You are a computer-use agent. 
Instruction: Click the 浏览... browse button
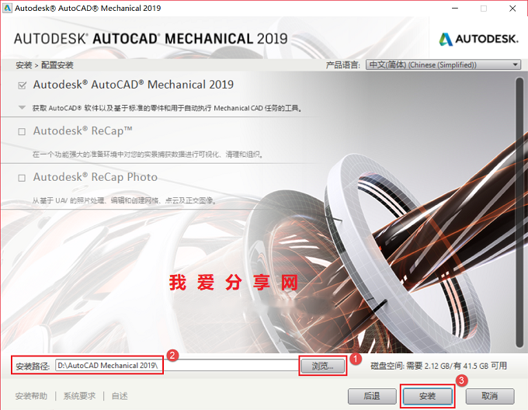(x=322, y=366)
